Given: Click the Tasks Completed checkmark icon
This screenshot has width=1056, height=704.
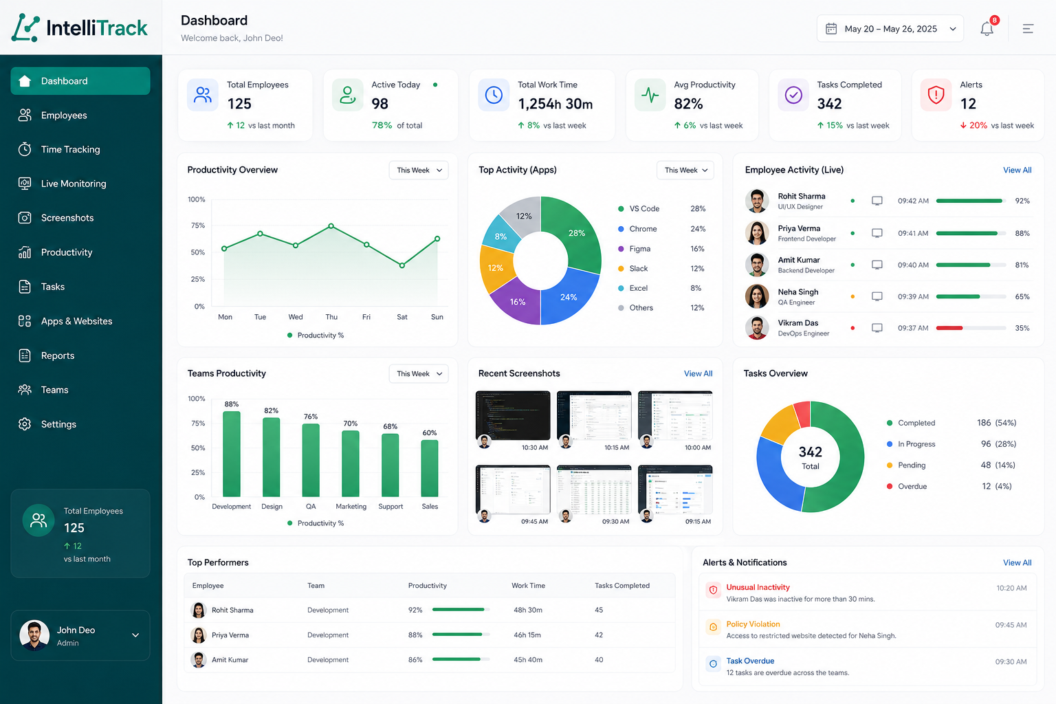Looking at the screenshot, I should pos(793,95).
